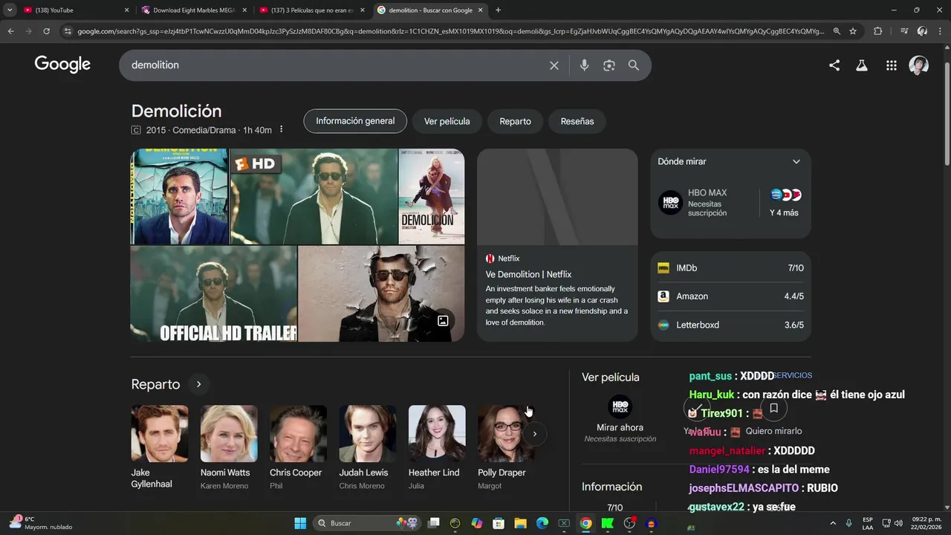Open Google homepage via the logo

(x=62, y=65)
